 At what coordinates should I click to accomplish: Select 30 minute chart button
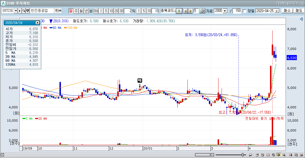[121, 11]
